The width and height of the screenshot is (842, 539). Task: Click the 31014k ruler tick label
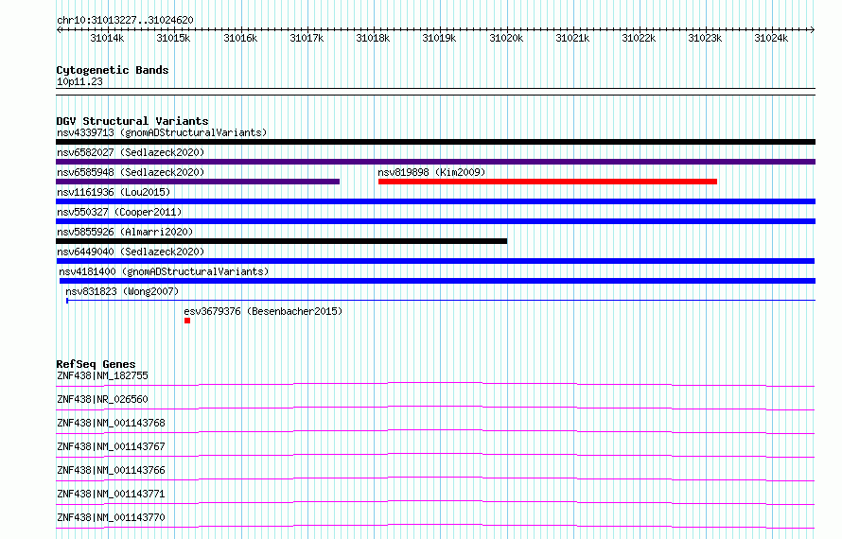107,38
